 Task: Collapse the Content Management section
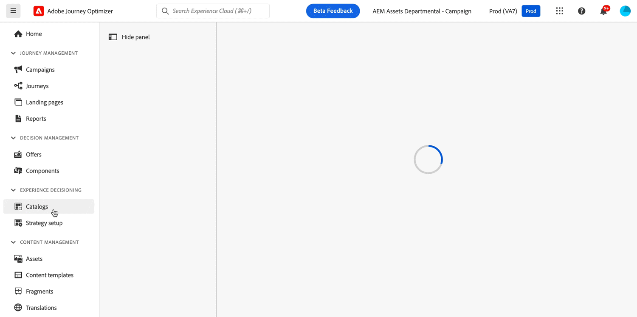13,242
